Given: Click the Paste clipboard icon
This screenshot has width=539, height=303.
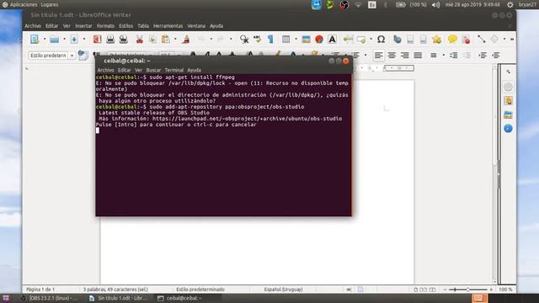Looking at the screenshot, I should [x=166, y=40].
